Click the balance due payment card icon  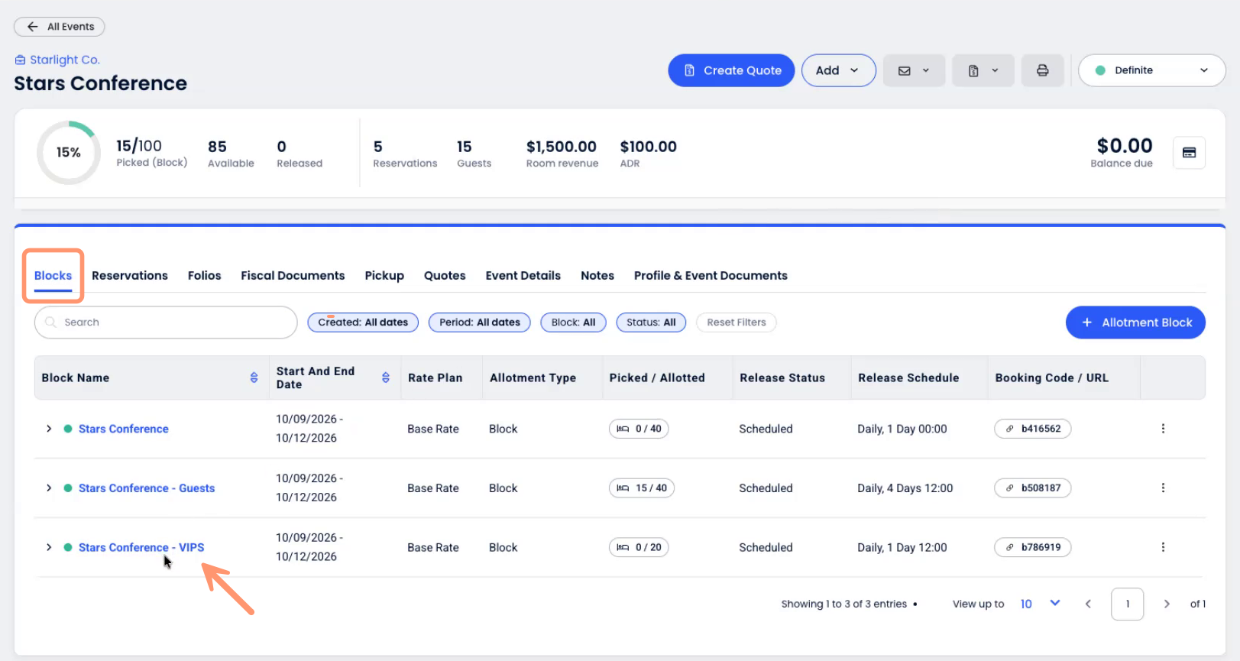[x=1189, y=153]
